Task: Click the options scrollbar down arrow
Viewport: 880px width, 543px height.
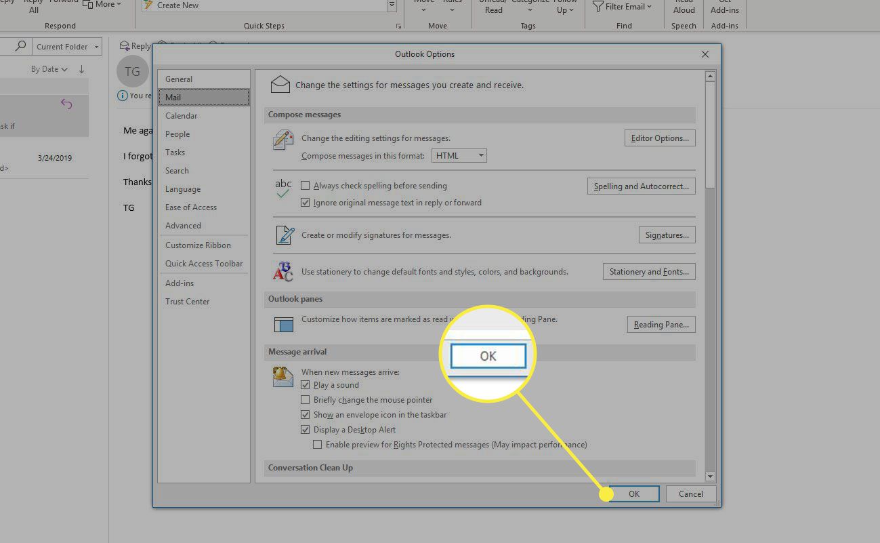Action: pyautogui.click(x=710, y=477)
